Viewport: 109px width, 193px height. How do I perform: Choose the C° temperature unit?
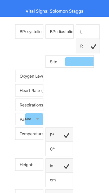pyautogui.click(x=59, y=149)
